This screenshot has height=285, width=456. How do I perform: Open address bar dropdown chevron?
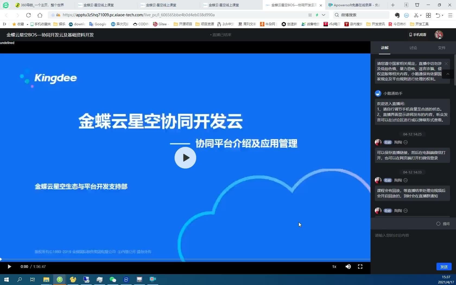(x=324, y=15)
